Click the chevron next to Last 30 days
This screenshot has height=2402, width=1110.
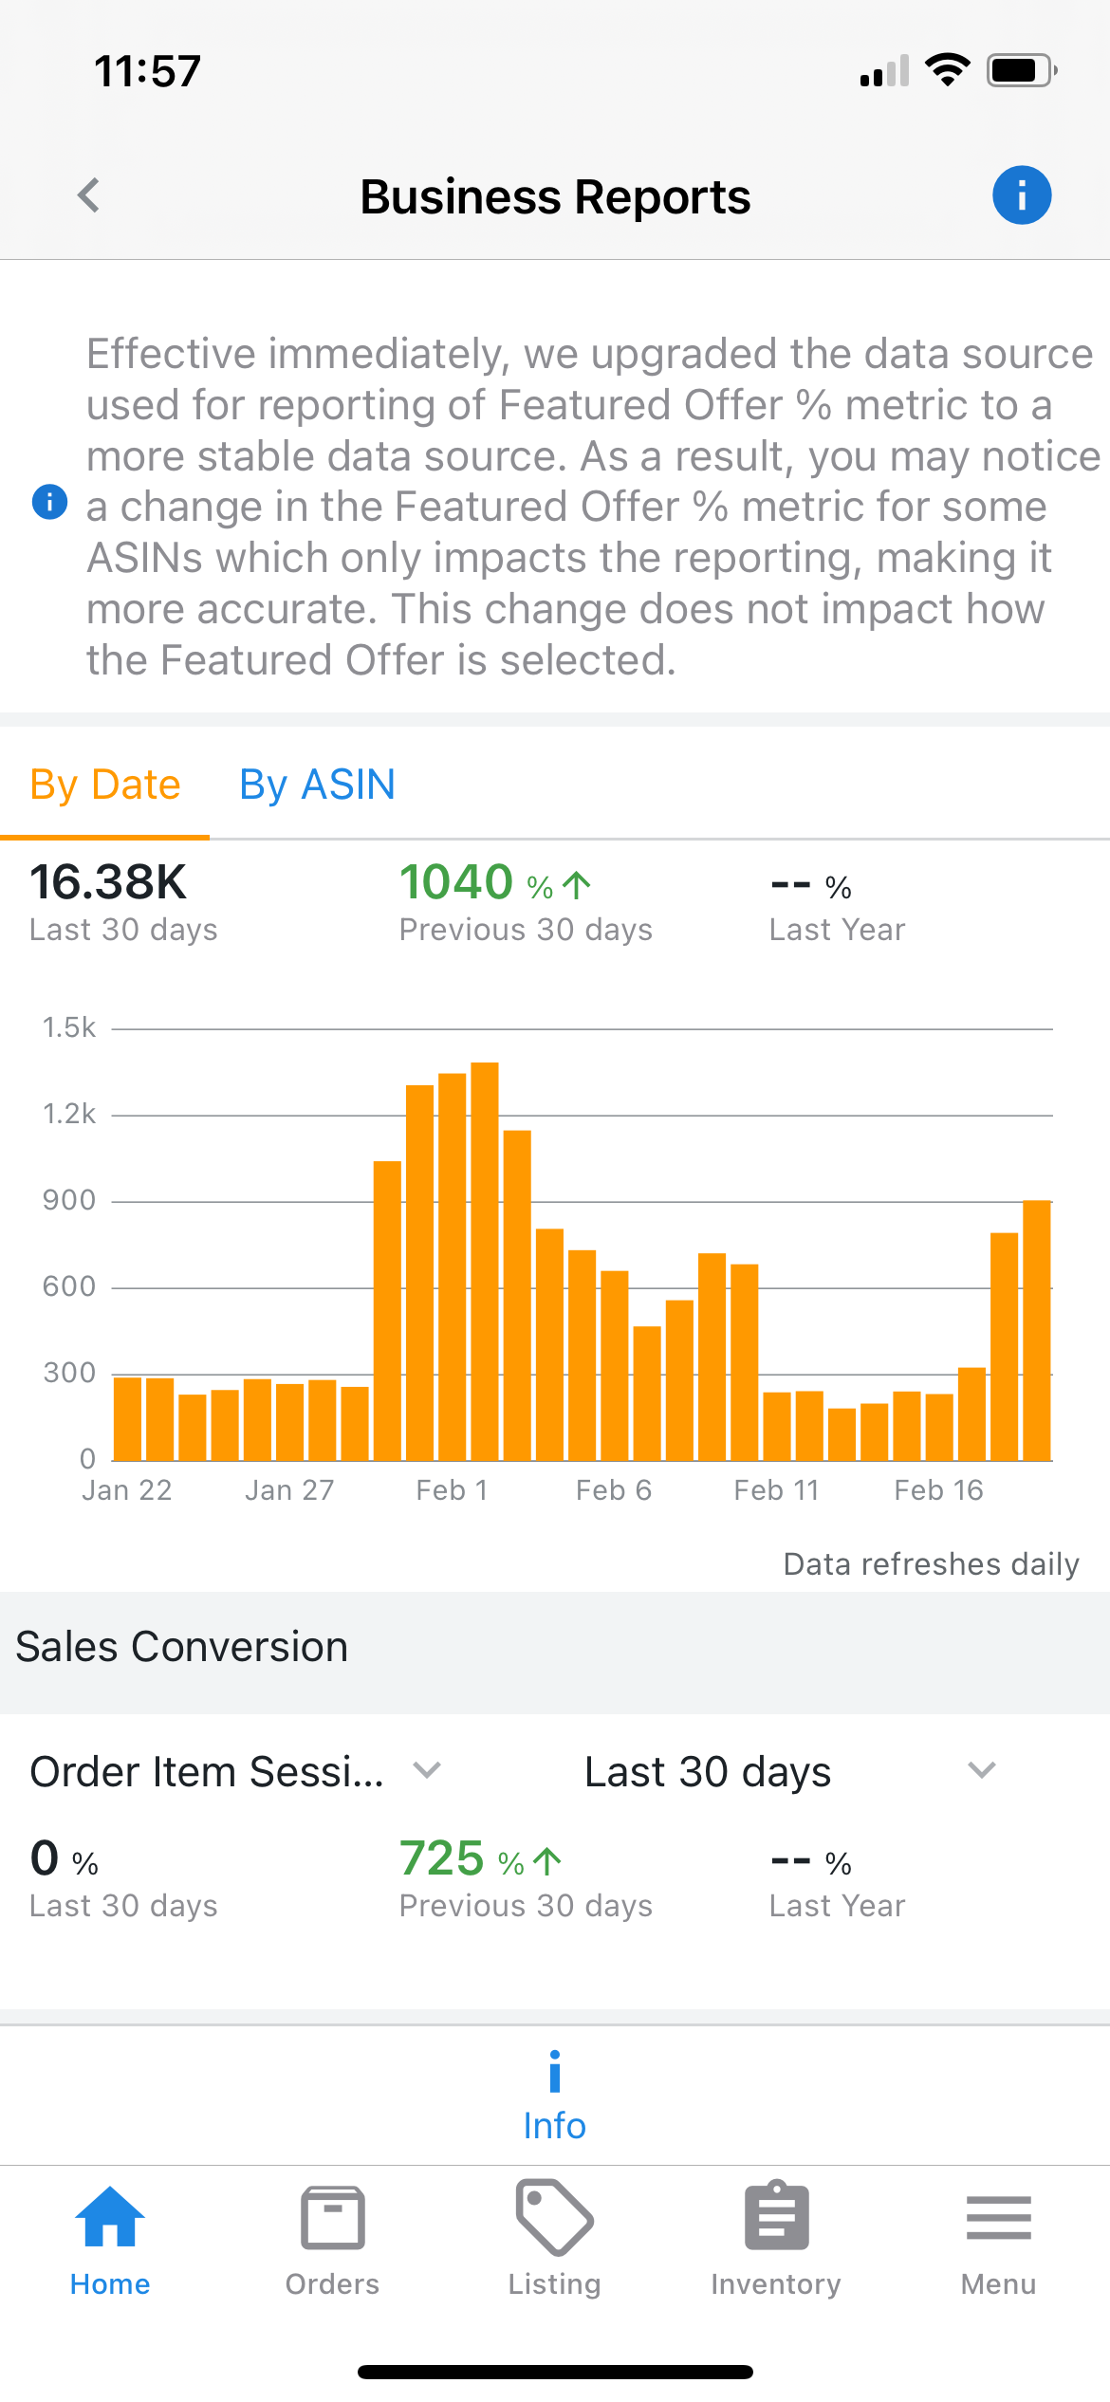[981, 1769]
